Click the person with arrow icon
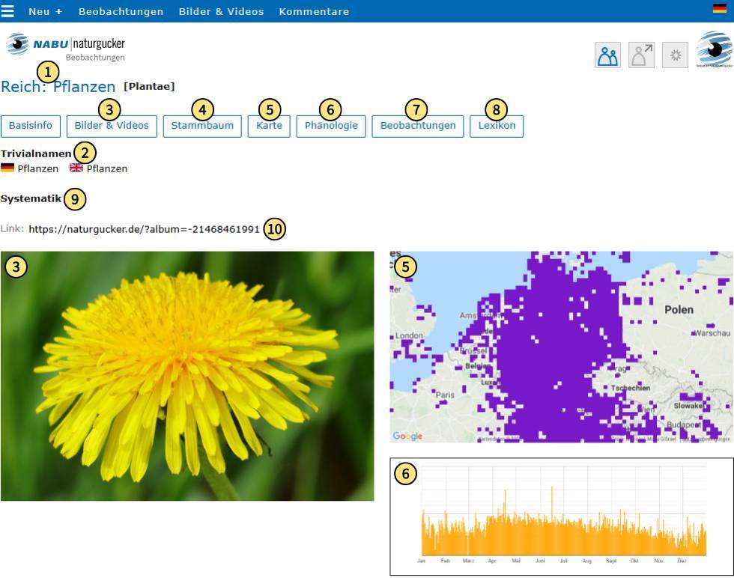The image size is (734, 578). [641, 55]
